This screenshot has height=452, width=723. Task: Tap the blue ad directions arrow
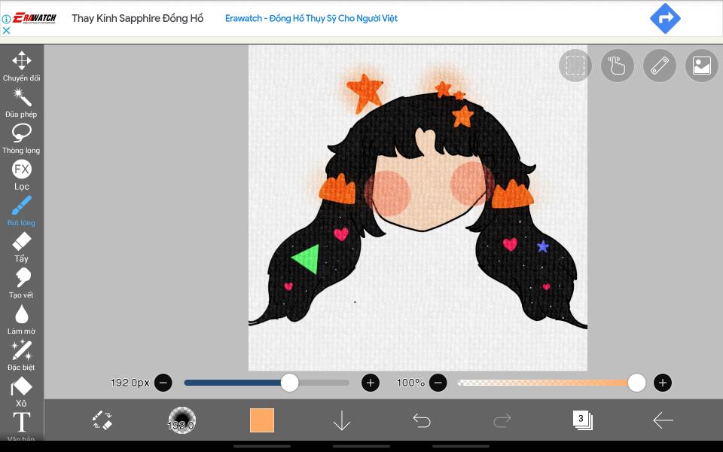click(665, 18)
